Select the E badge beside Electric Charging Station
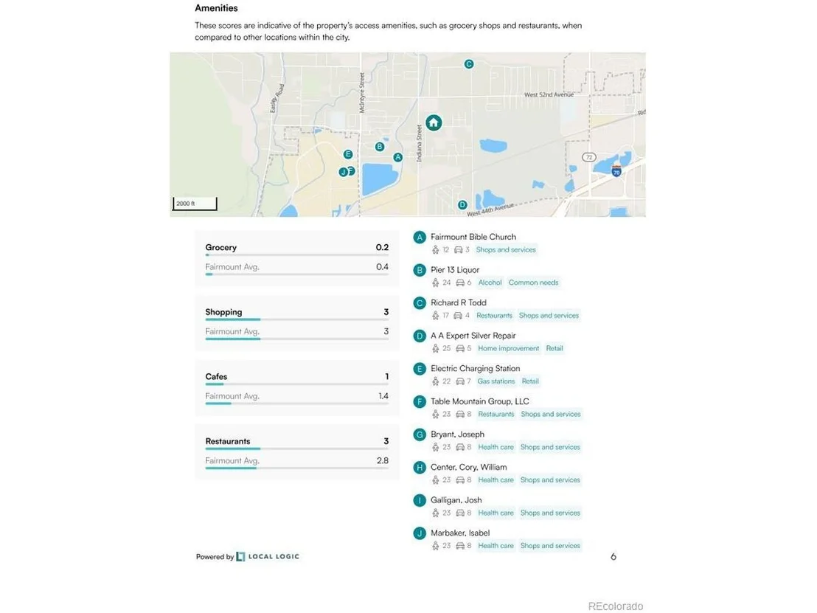Image resolution: width=817 pixels, height=613 pixels. [x=420, y=369]
